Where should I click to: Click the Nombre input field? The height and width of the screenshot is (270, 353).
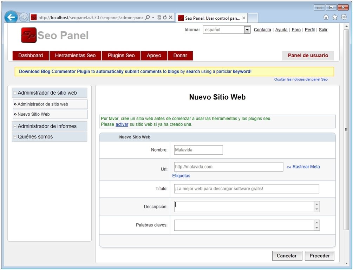[198, 150]
